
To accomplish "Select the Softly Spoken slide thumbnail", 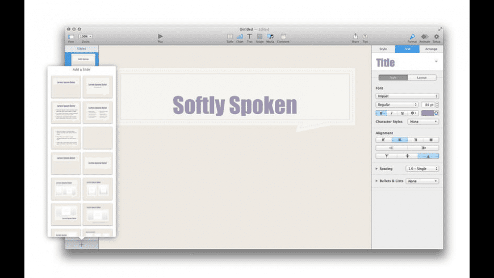I will 83,59.
